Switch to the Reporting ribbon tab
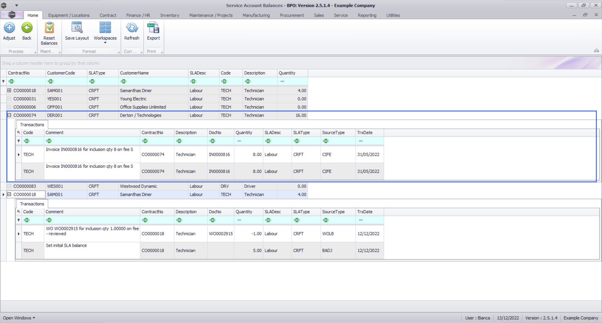 coord(367,15)
